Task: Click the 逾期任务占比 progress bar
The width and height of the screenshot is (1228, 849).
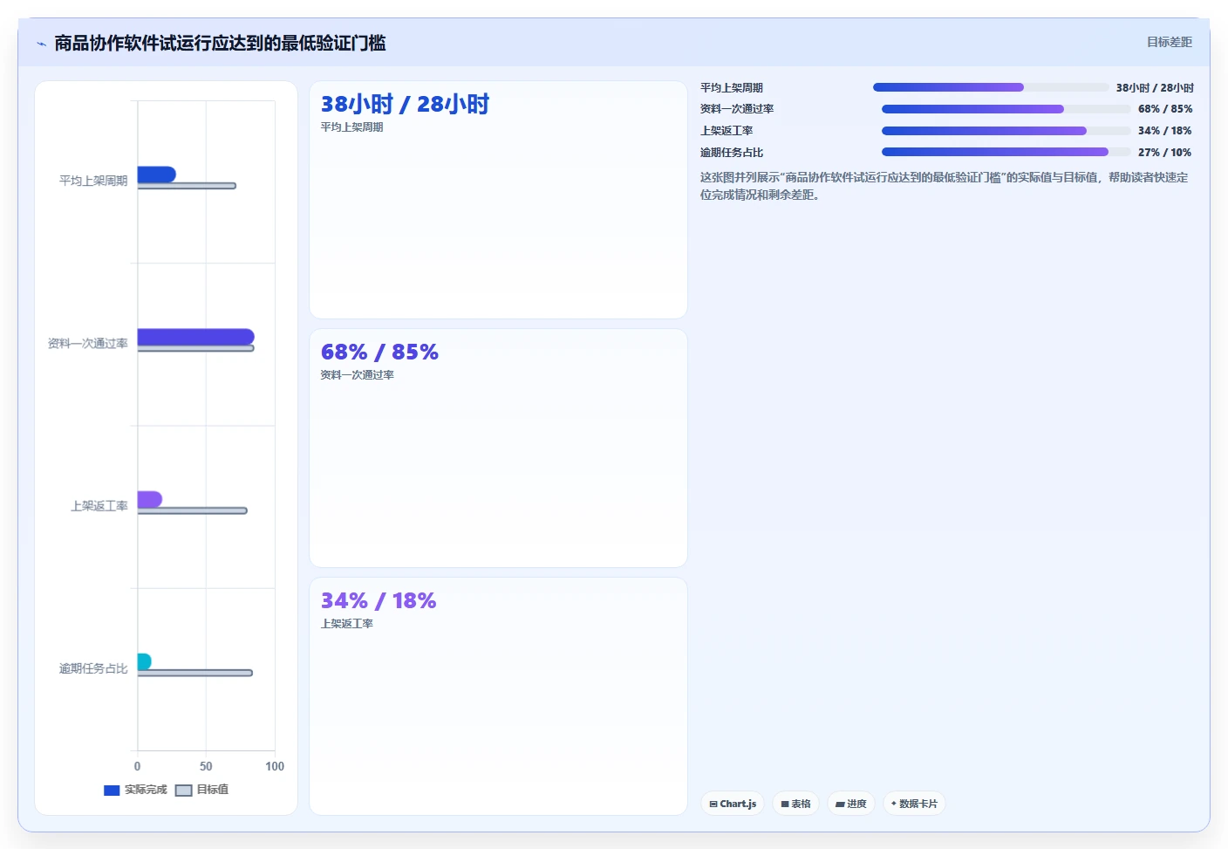Action: click(x=1006, y=152)
